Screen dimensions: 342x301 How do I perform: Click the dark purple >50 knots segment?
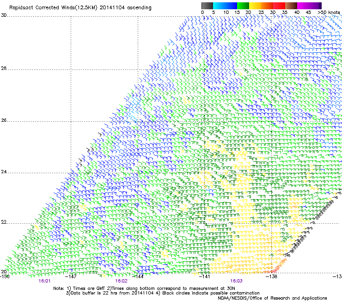pyautogui.click(x=320, y=6)
